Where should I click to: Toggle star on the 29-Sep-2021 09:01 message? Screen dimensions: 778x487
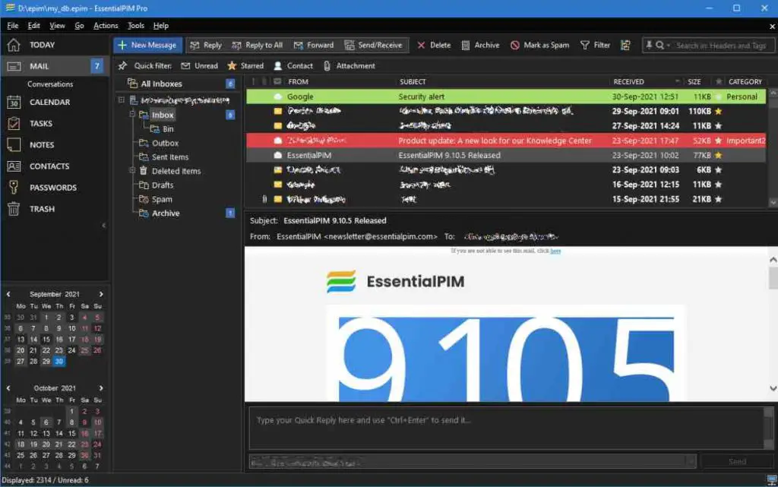[x=718, y=111]
